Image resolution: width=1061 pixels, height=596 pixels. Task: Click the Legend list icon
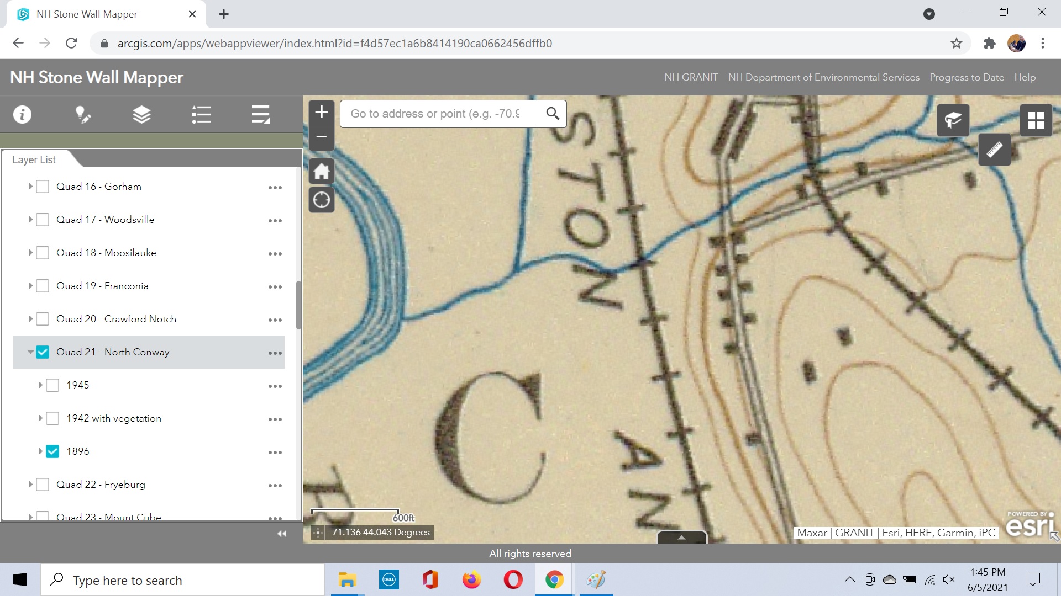point(201,115)
